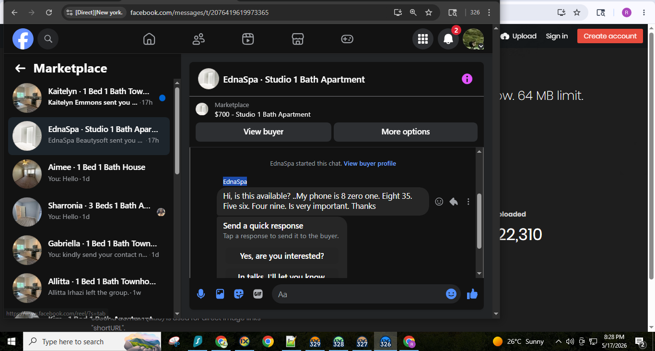Click the Facebook address bar URL
This screenshot has height=351, width=655.
tap(199, 12)
